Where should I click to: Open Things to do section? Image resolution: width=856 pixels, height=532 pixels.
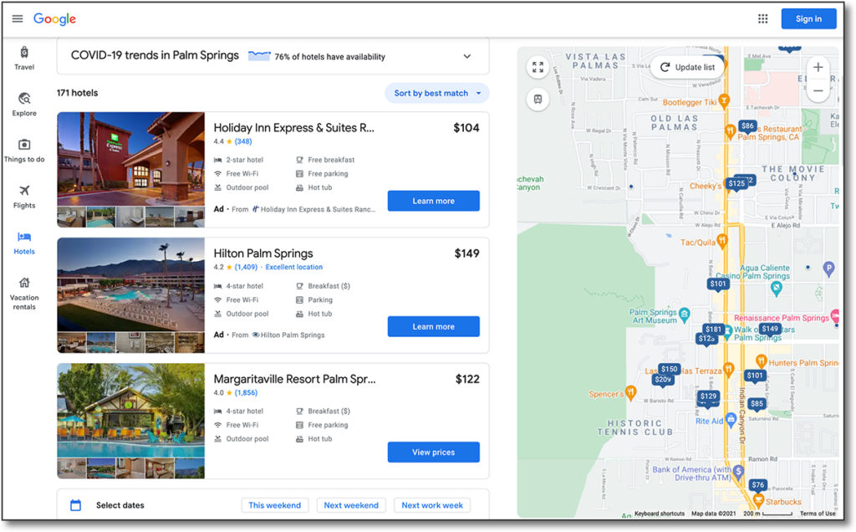click(x=24, y=151)
